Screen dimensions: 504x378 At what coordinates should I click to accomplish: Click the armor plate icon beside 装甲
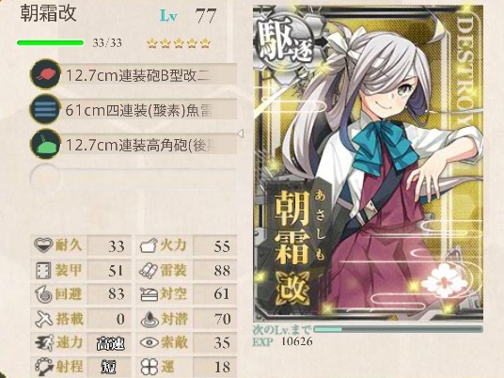(43, 270)
